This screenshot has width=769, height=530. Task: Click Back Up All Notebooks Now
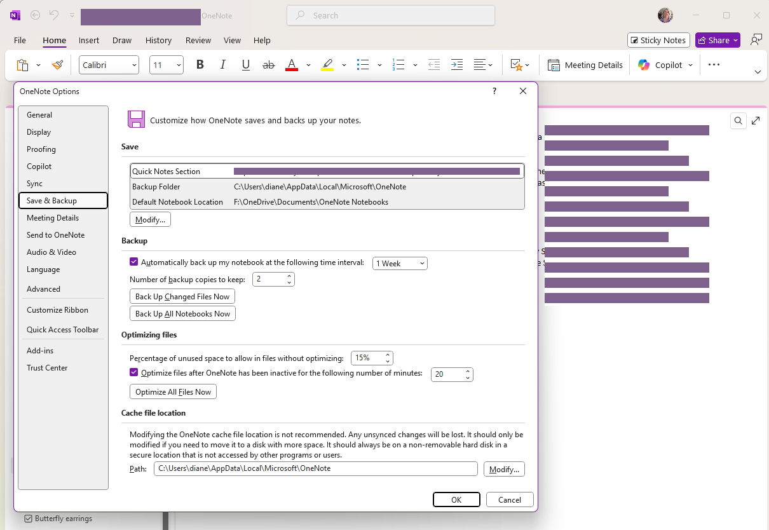click(x=182, y=313)
